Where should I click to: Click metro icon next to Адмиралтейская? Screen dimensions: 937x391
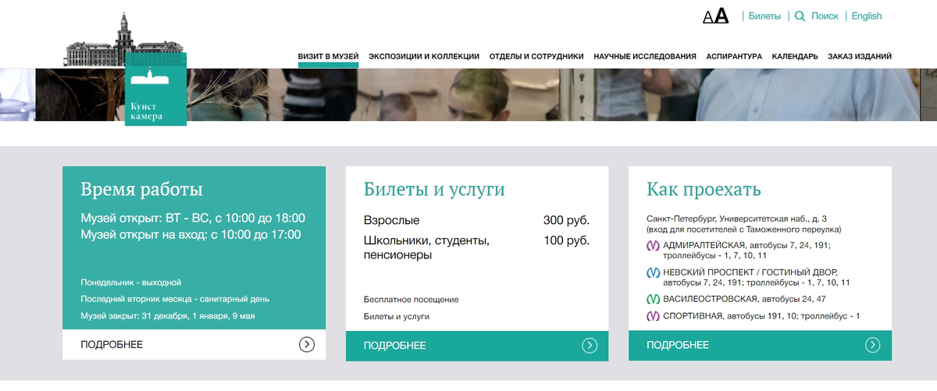coord(654,246)
